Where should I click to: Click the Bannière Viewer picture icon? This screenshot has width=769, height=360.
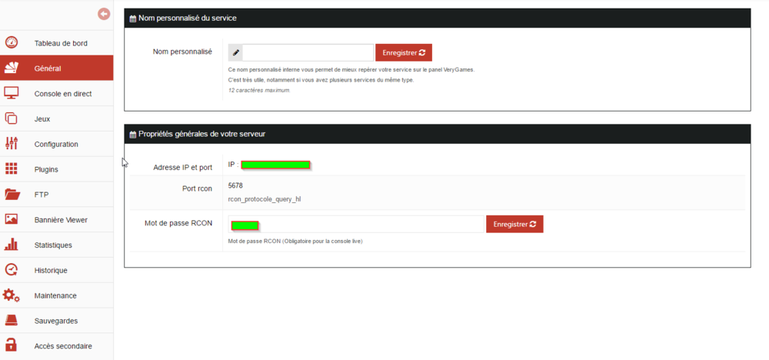12,219
